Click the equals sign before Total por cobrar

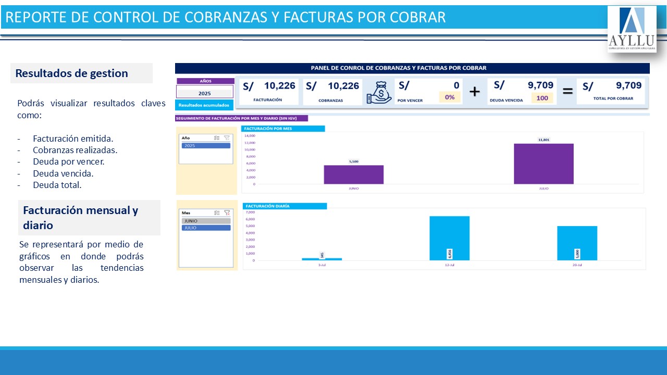(567, 92)
